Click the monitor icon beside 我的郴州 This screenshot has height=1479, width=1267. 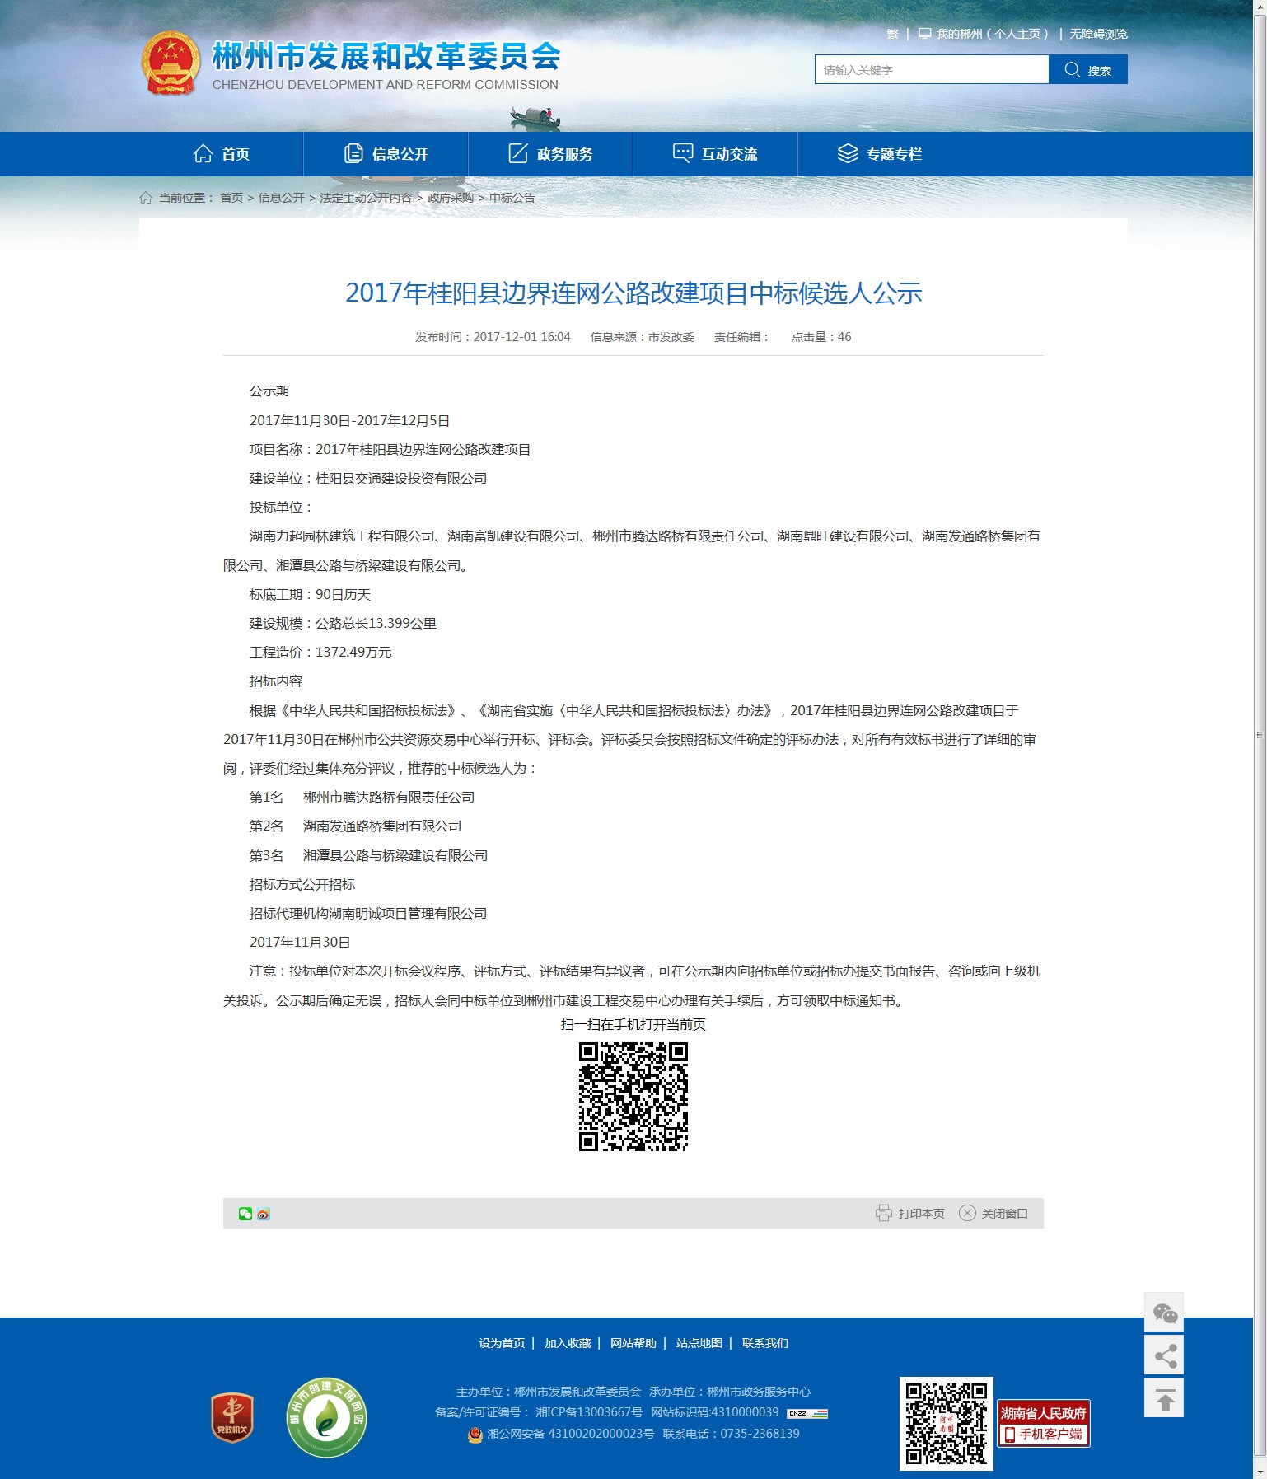pyautogui.click(x=925, y=34)
